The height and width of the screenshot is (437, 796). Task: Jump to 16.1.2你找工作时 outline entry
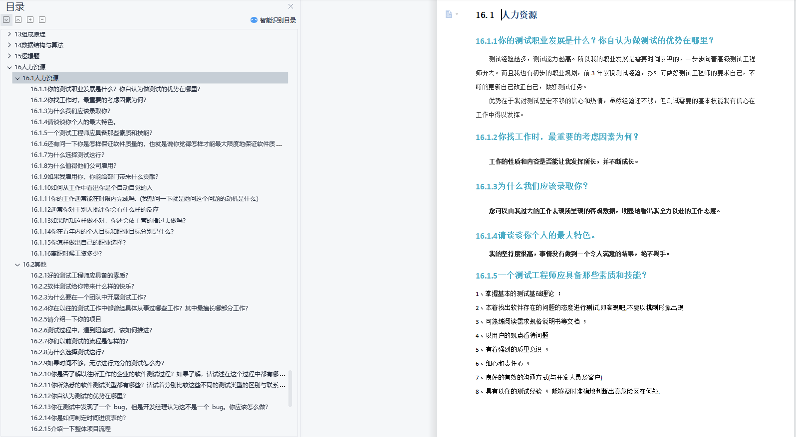pos(88,100)
